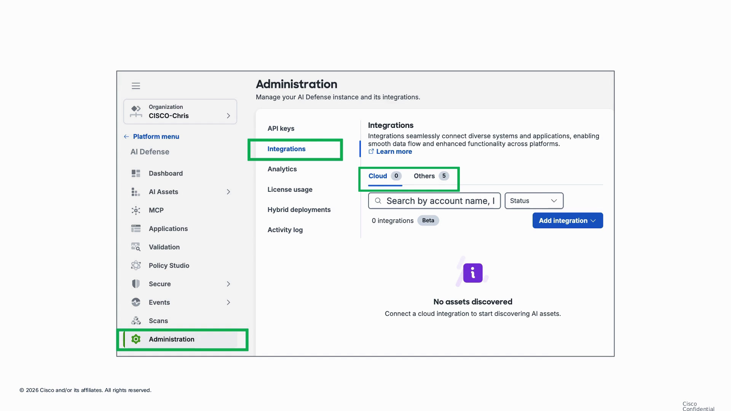Screen dimensions: 731x411
Task: Click the MCP hub icon
Action: pos(136,210)
